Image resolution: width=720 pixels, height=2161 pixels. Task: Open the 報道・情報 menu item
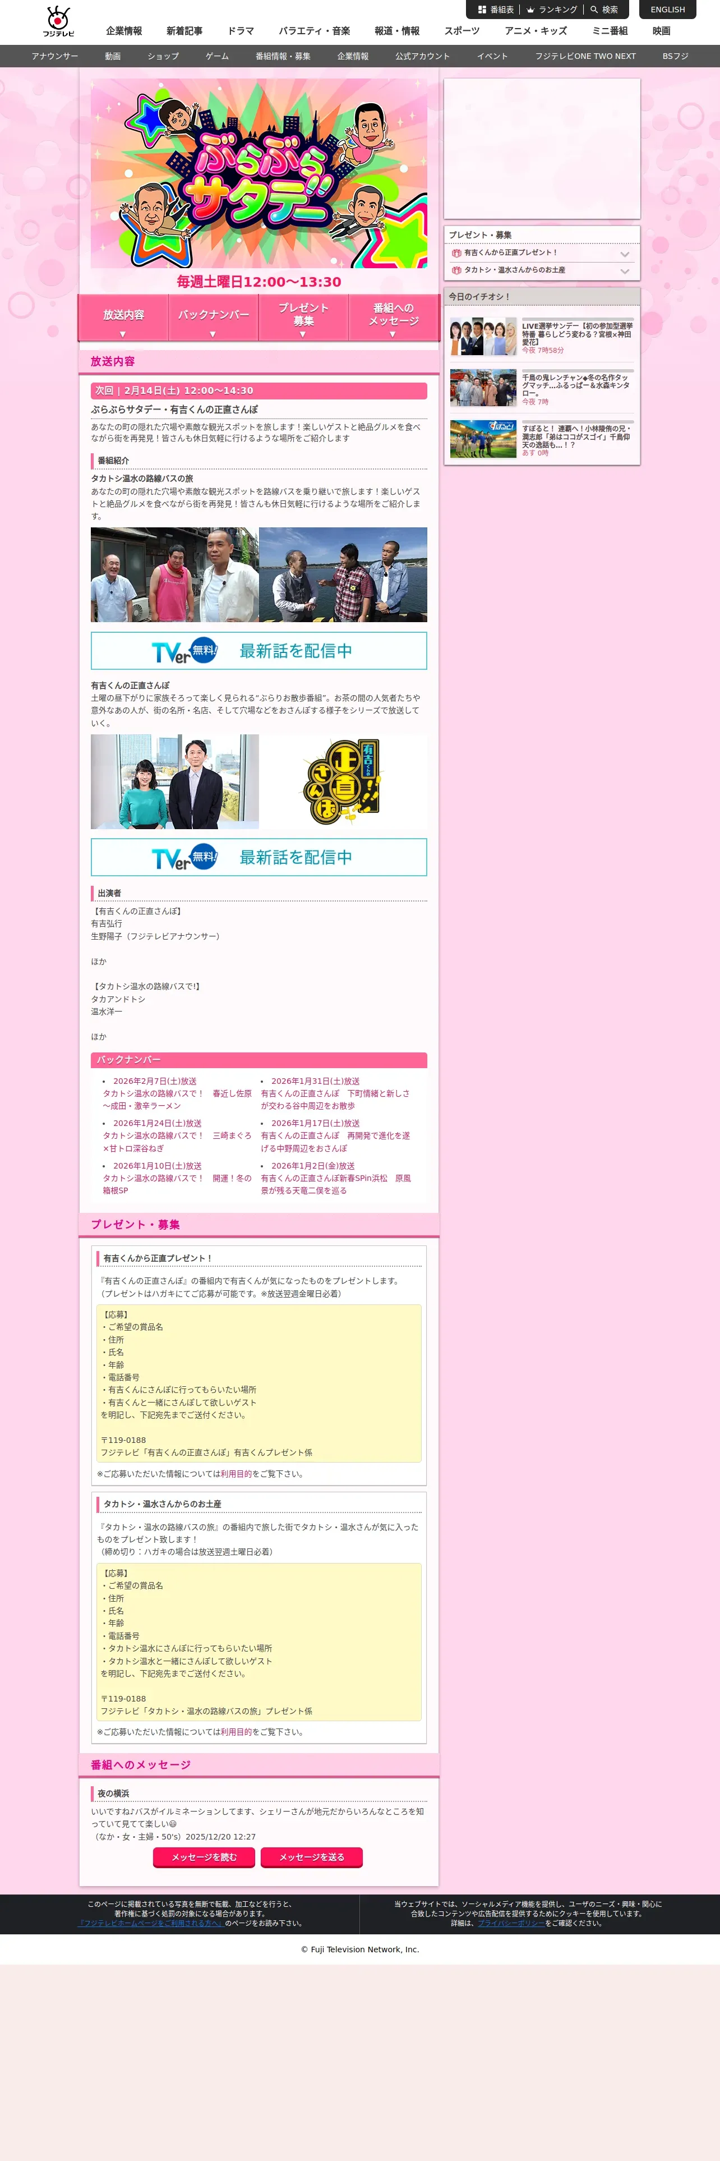(398, 31)
